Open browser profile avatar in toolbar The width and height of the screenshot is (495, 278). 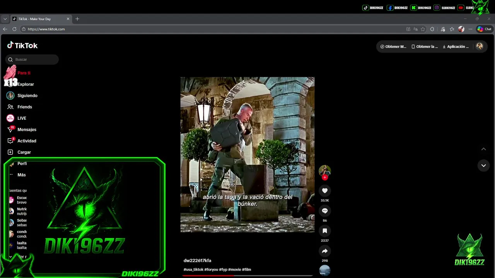(x=461, y=29)
